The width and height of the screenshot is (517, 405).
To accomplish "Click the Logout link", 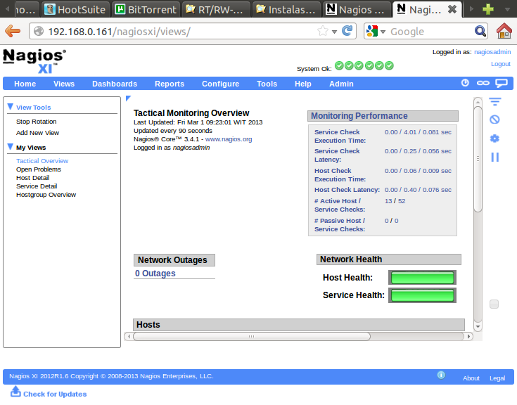I will click(500, 64).
